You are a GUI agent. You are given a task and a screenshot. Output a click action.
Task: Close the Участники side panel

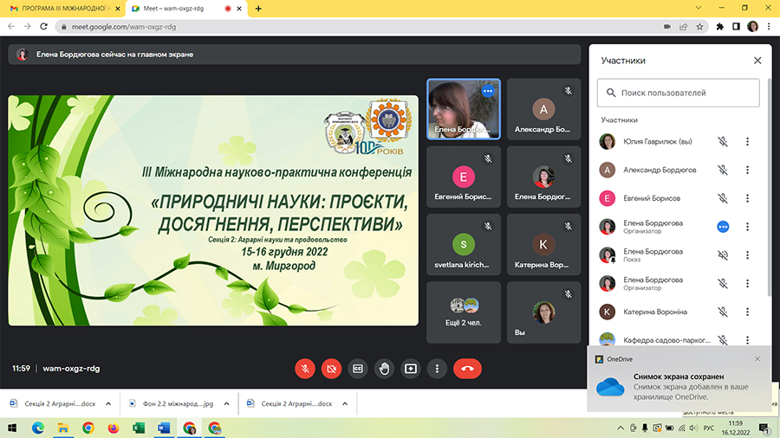757,61
